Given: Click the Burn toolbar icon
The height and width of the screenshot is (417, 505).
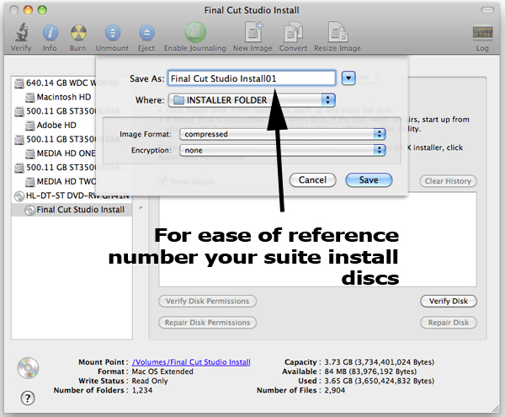Looking at the screenshot, I should [78, 33].
